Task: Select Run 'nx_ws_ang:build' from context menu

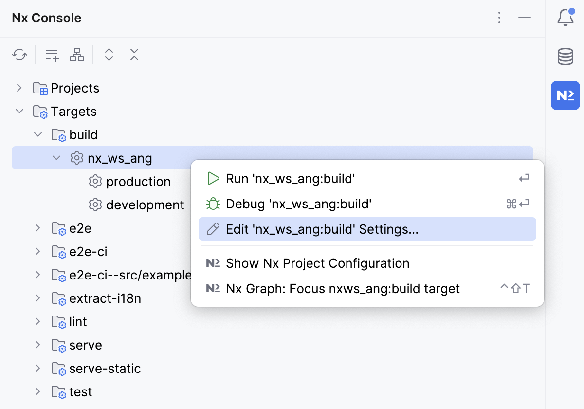Action: pos(290,178)
